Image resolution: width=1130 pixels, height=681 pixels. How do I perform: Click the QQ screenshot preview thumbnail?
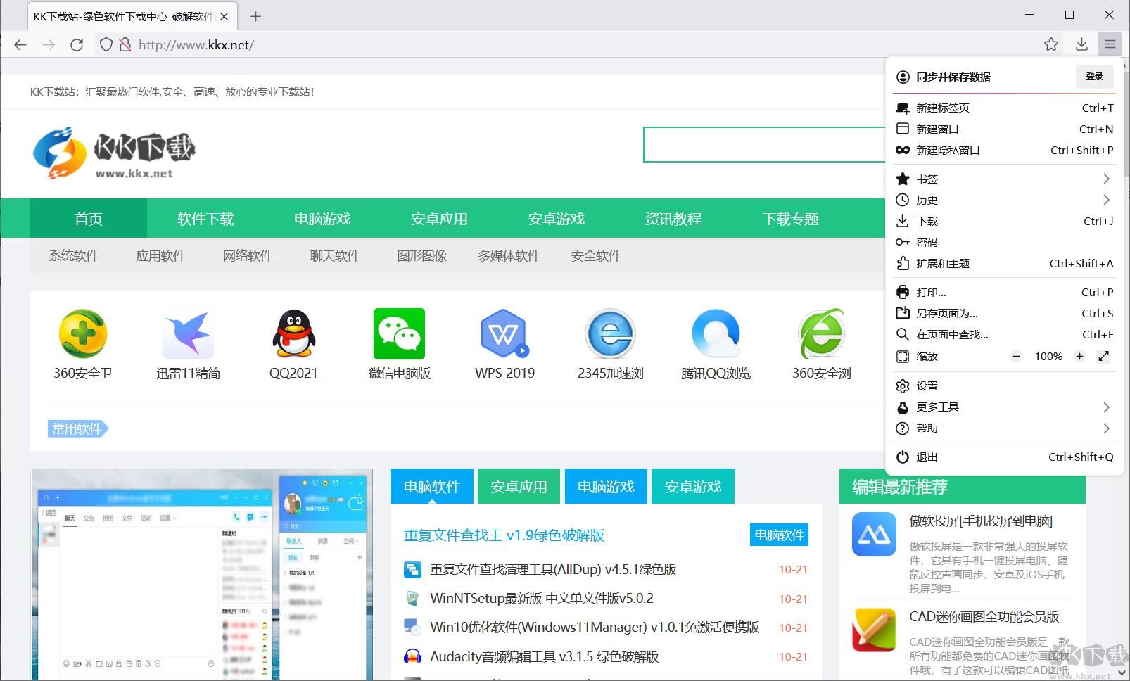click(x=202, y=574)
